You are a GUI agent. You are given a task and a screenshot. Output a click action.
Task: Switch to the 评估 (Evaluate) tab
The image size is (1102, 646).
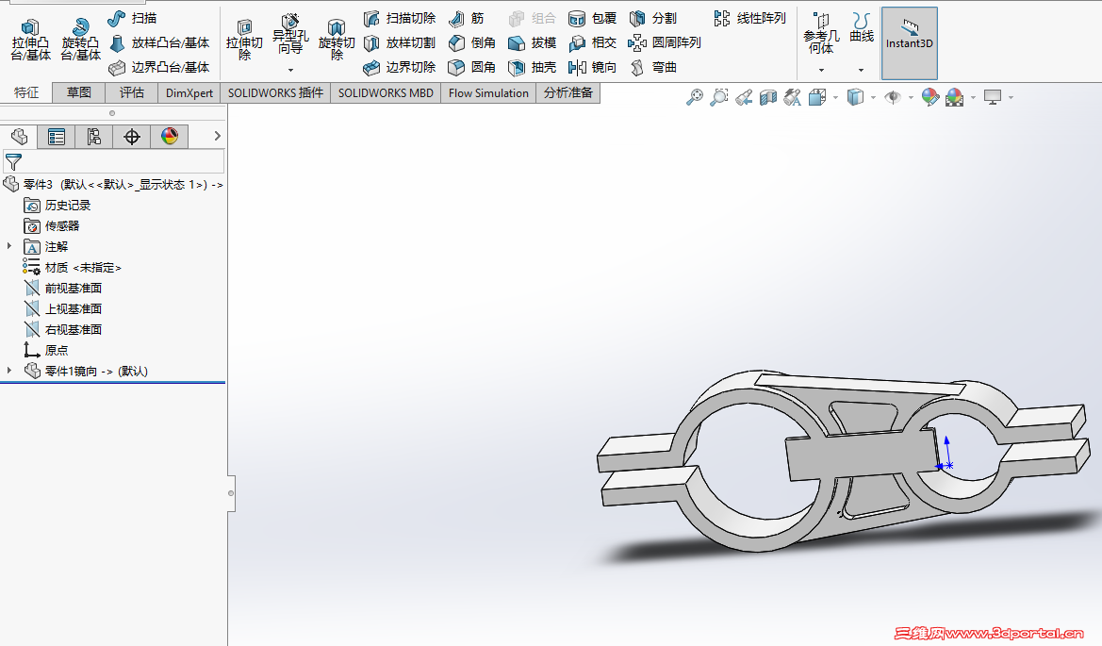tap(131, 92)
